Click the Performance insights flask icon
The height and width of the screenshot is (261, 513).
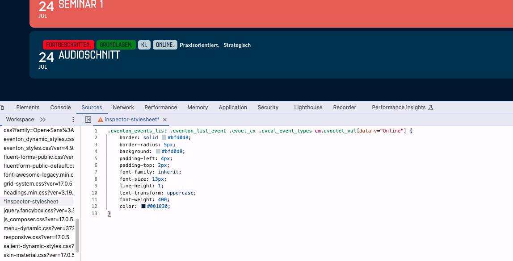[x=431, y=108]
